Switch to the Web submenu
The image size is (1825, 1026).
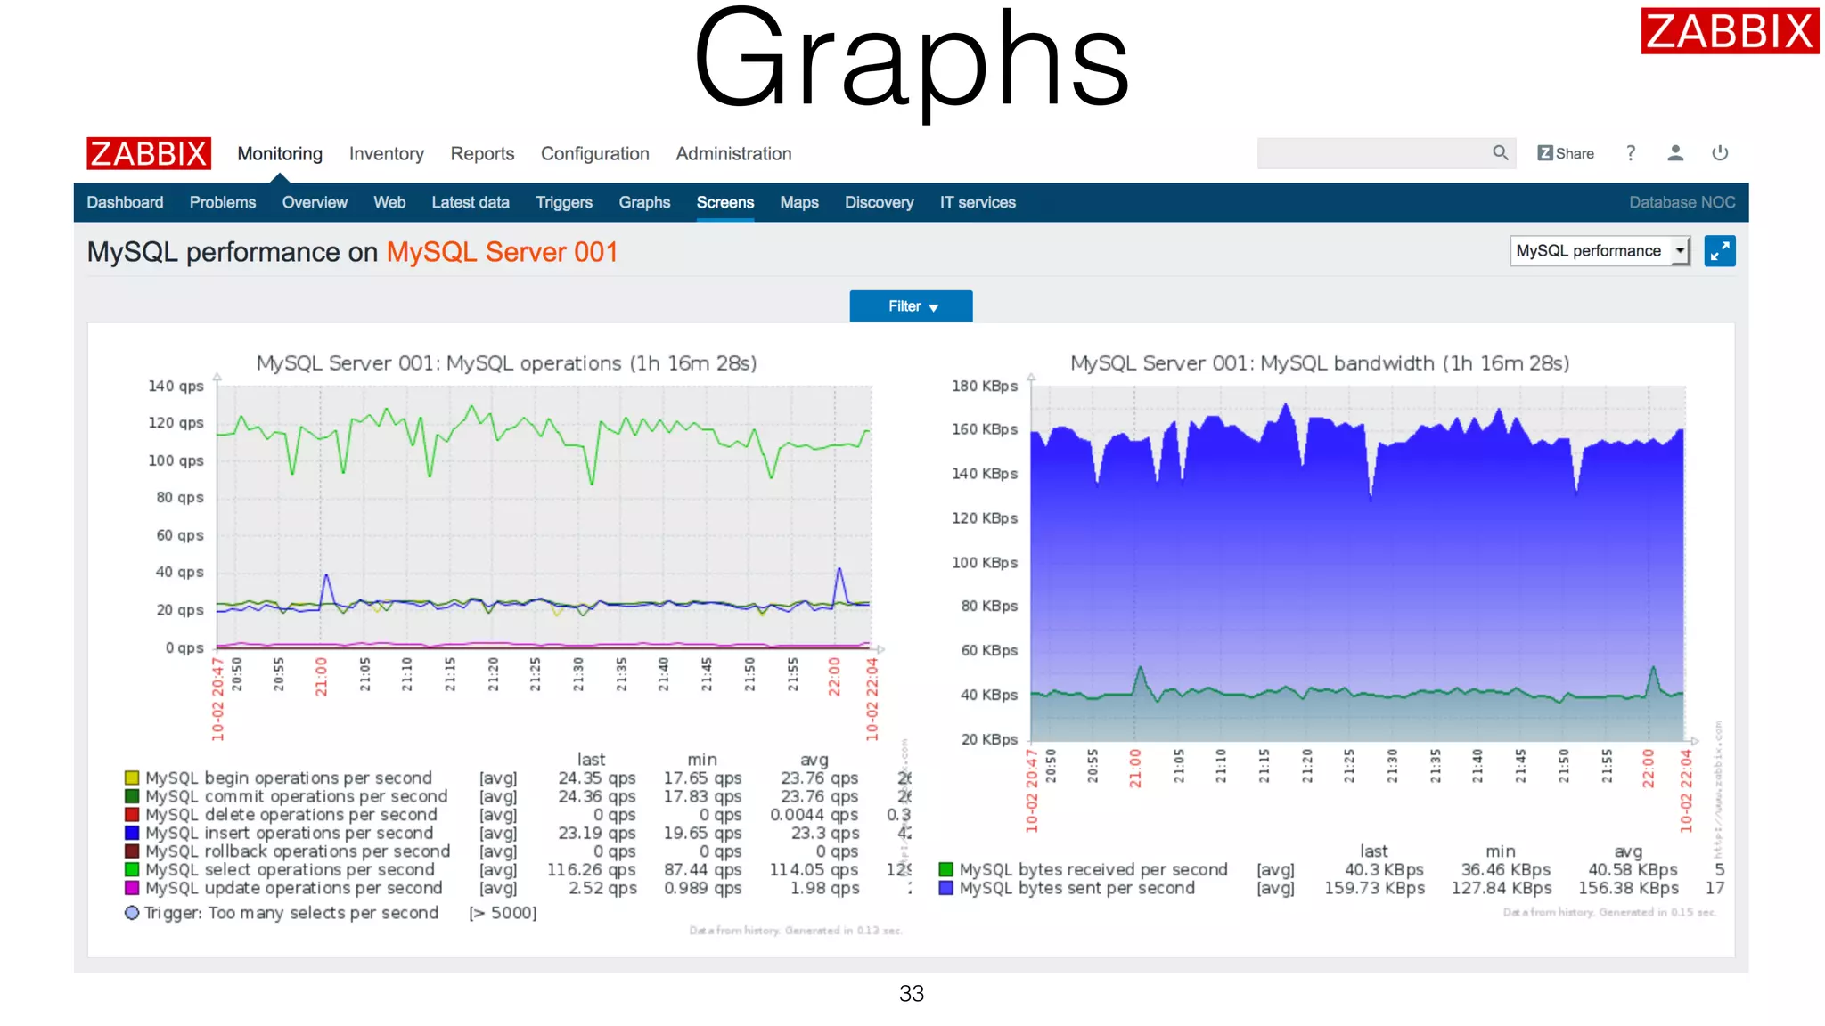pyautogui.click(x=389, y=202)
